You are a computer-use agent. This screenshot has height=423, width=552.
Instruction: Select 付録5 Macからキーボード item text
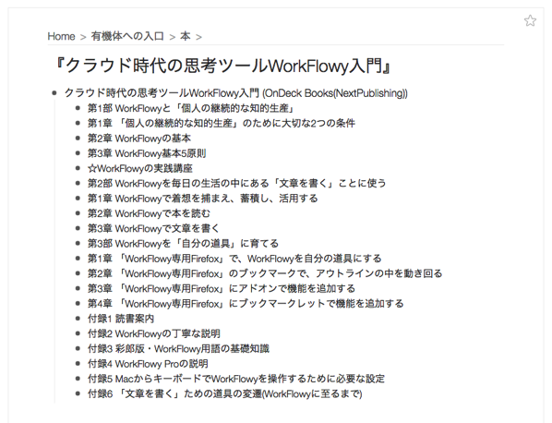pyautogui.click(x=236, y=379)
